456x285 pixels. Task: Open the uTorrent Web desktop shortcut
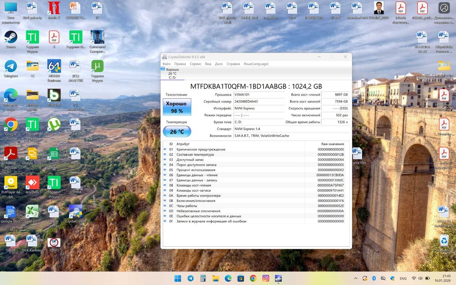pyautogui.click(x=54, y=127)
